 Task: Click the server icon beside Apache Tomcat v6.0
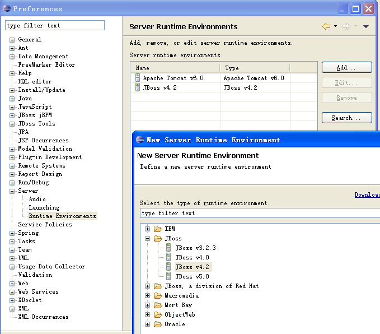point(138,78)
